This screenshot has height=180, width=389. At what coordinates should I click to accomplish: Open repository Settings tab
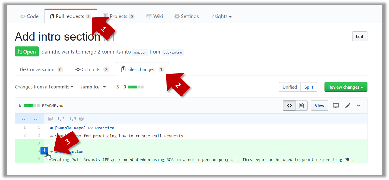pyautogui.click(x=187, y=17)
